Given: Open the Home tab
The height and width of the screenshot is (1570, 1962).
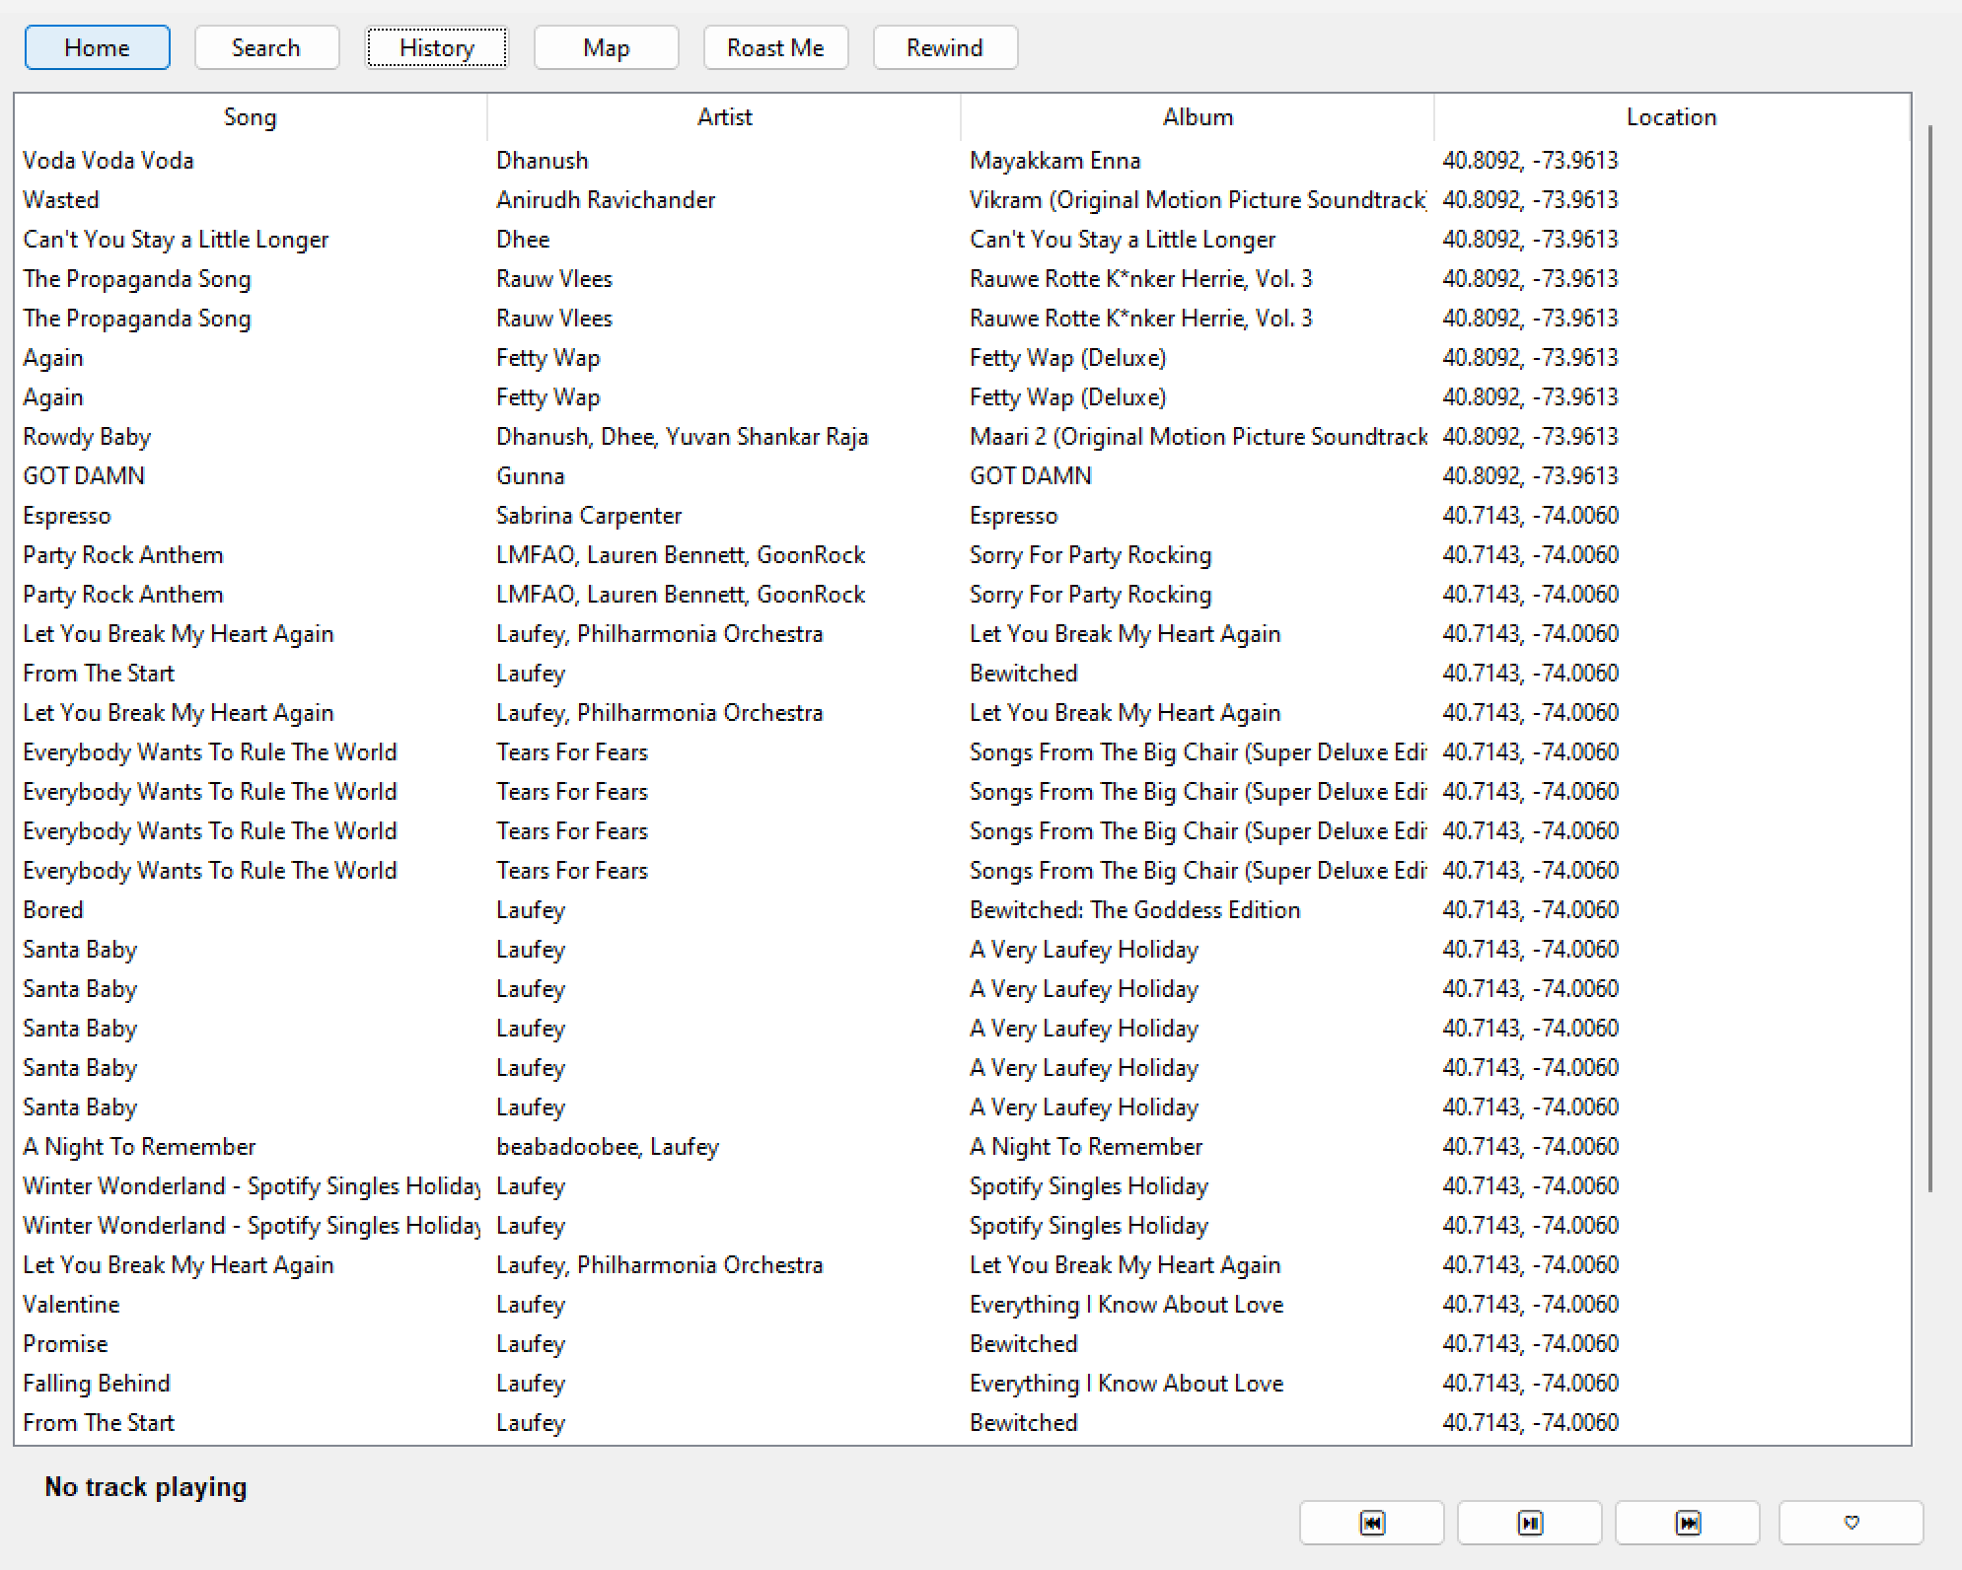Looking at the screenshot, I should [97, 47].
